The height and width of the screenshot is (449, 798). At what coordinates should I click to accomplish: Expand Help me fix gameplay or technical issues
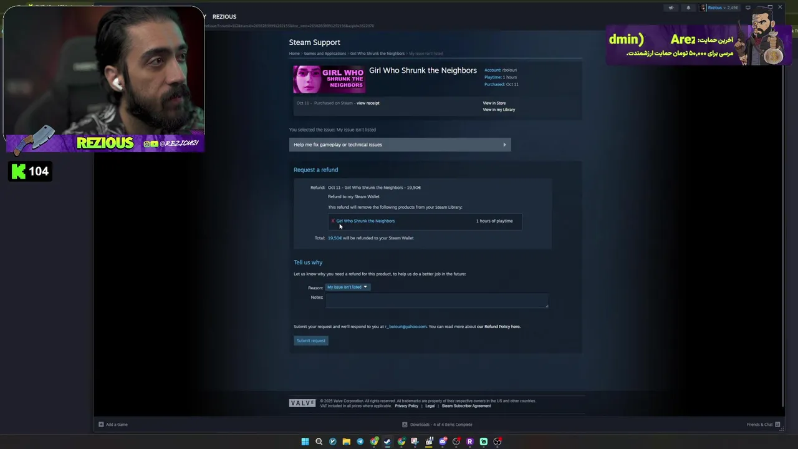click(x=400, y=145)
